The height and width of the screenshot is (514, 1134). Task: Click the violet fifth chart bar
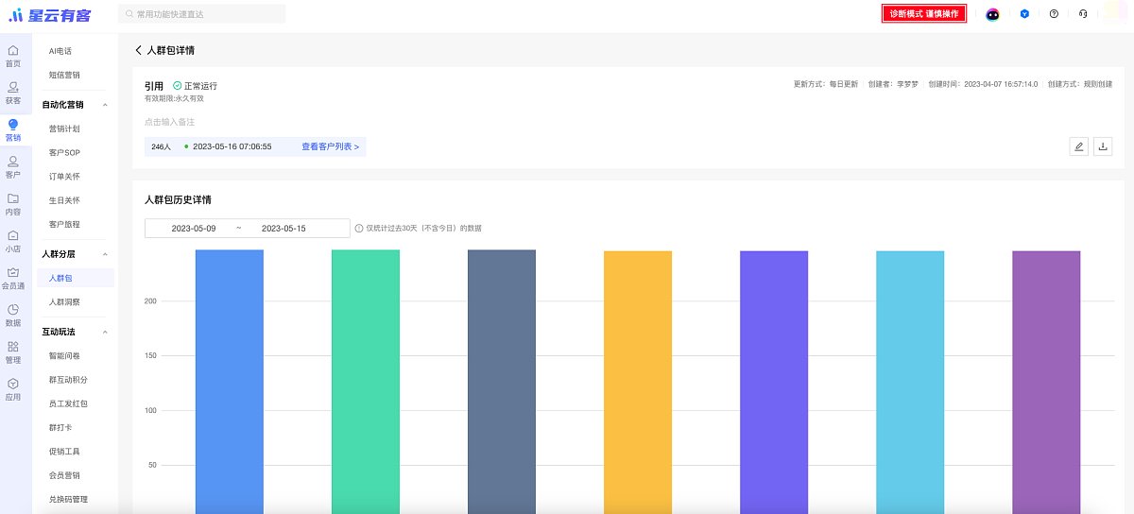[x=774, y=382]
